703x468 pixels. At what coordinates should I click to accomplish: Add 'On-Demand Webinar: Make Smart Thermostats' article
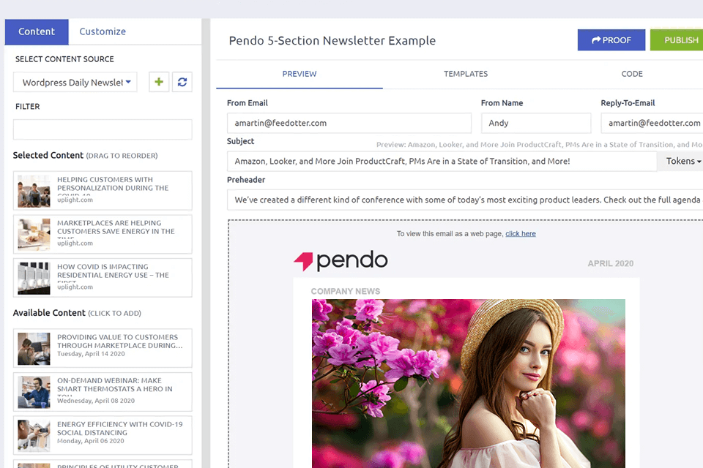[103, 392]
